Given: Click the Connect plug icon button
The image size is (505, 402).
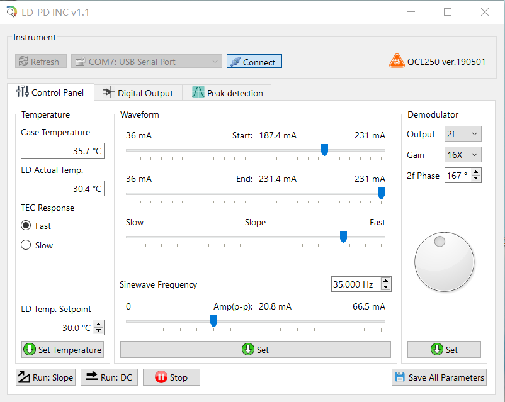Looking at the screenshot, I should pos(254,62).
